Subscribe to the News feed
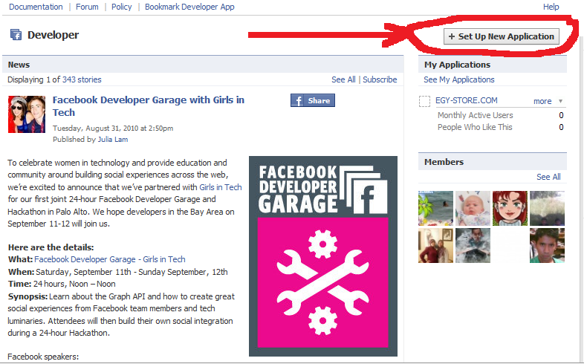This screenshot has height=364, width=587. pos(380,79)
